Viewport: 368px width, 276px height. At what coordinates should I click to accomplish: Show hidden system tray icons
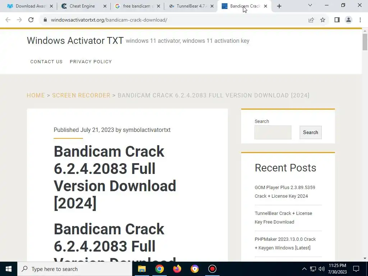click(x=304, y=269)
